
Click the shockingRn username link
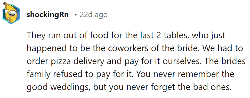tap(48, 15)
